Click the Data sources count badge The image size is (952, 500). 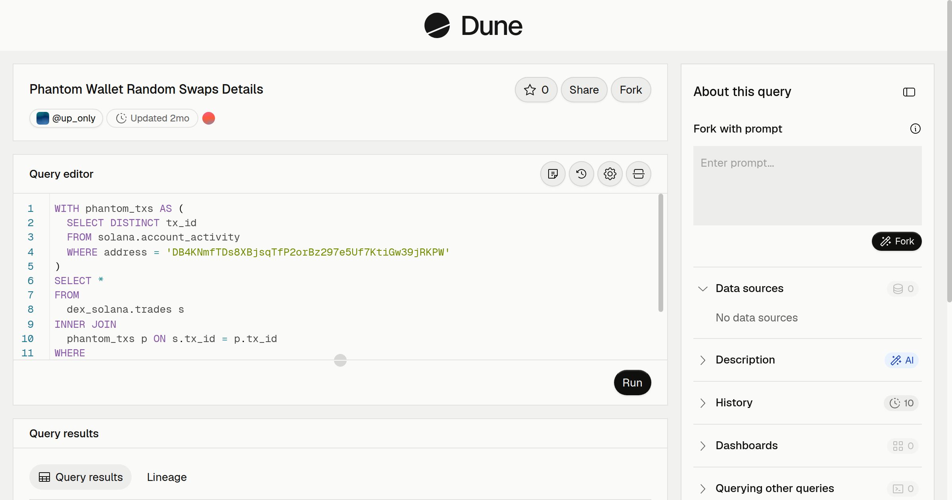click(x=903, y=289)
